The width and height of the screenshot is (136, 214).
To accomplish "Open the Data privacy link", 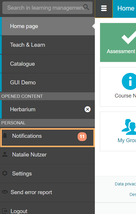I will pyautogui.click(x=125, y=184).
